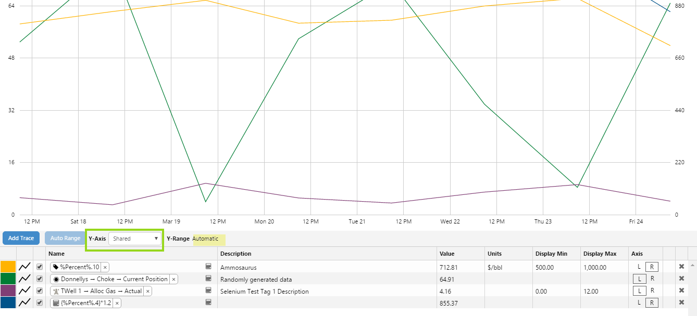Image resolution: width=697 pixels, height=316 pixels.
Task: Open the Y-Axis Shared dropdown
Action: [135, 239]
